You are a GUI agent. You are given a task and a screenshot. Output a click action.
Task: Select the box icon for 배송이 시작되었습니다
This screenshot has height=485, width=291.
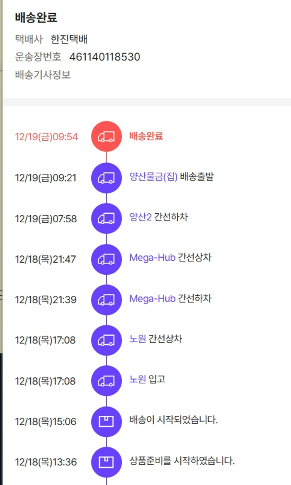pos(106,421)
